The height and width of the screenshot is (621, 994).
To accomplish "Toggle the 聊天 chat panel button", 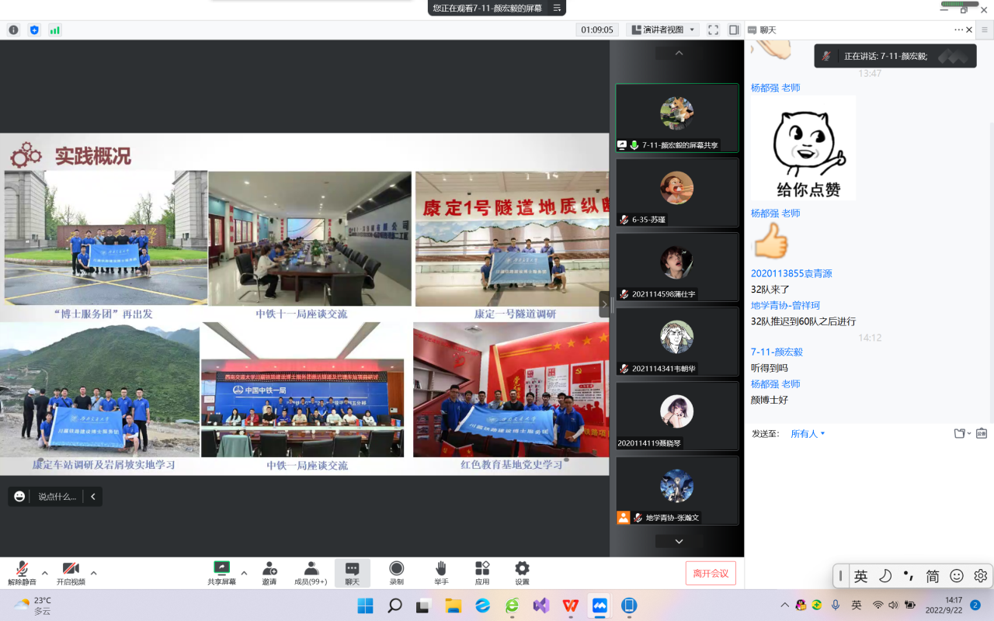I will (x=352, y=572).
